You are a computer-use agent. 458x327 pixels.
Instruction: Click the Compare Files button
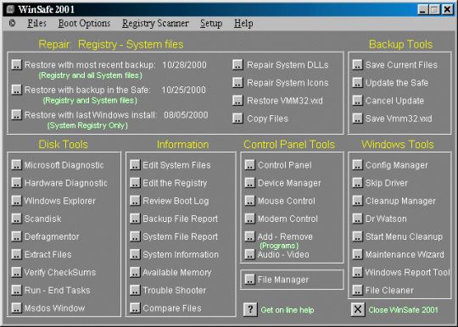(x=135, y=308)
